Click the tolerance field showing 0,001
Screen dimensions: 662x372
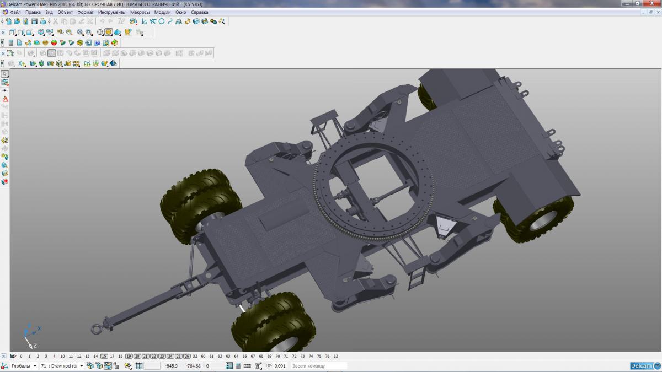pyautogui.click(x=280, y=366)
